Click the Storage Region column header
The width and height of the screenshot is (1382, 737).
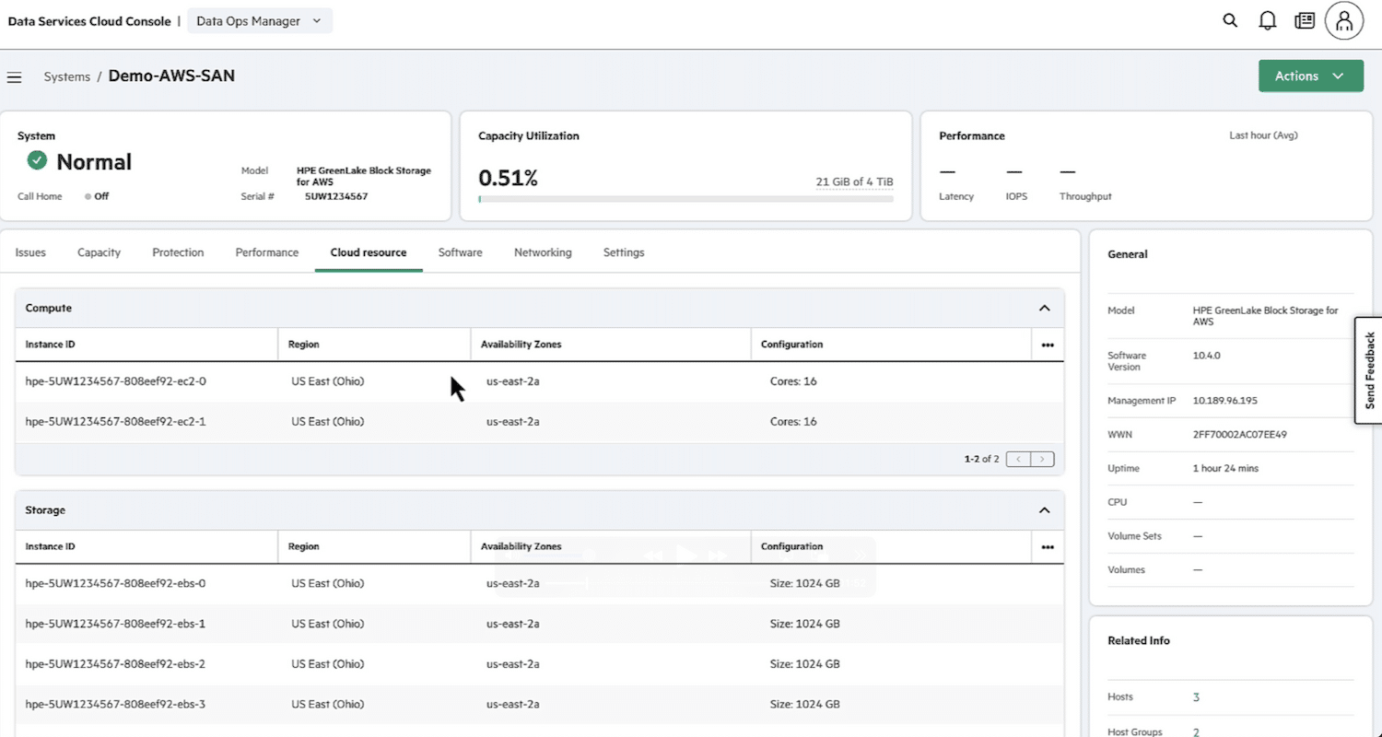click(x=374, y=546)
